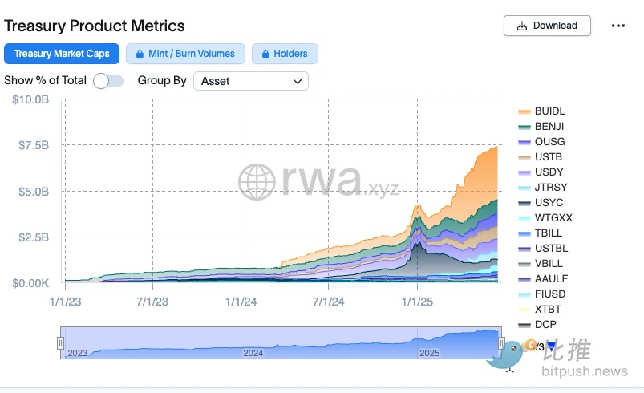This screenshot has width=644, height=393.
Task: Go to next legend page with blue arrow
Action: pyautogui.click(x=551, y=346)
